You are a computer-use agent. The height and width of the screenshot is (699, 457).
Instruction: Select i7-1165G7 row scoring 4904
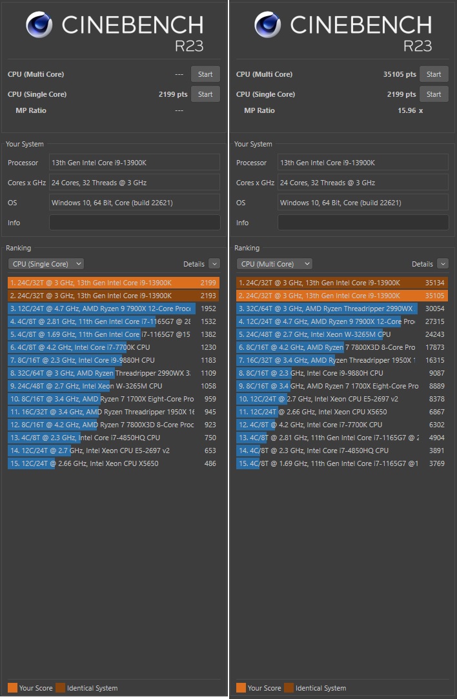pos(342,438)
